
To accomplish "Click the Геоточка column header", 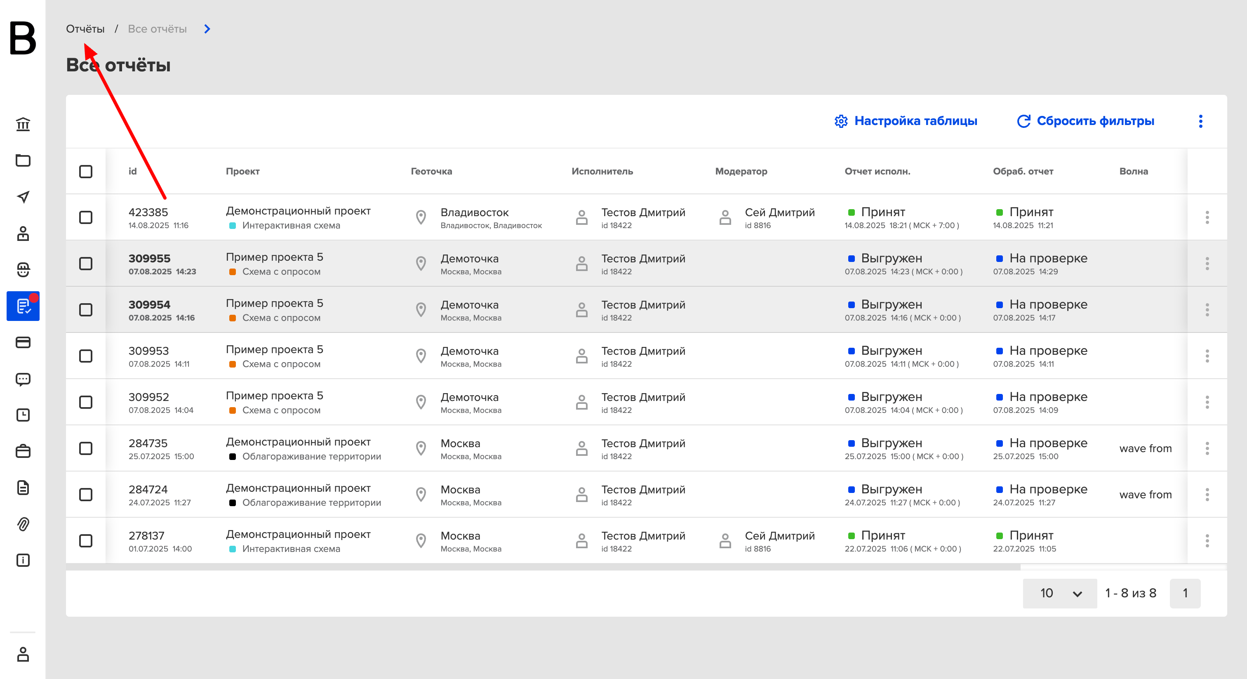I will point(431,172).
